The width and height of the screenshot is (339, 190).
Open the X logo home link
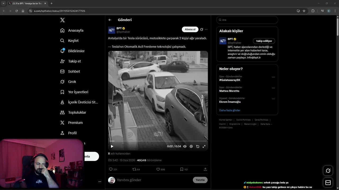62,20
